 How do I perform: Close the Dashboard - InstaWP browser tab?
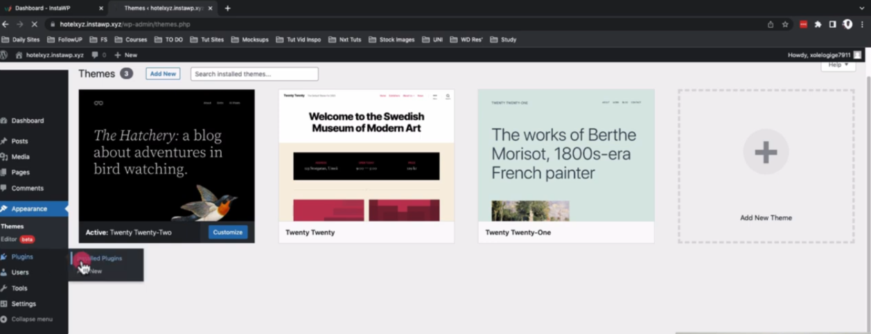pos(101,8)
